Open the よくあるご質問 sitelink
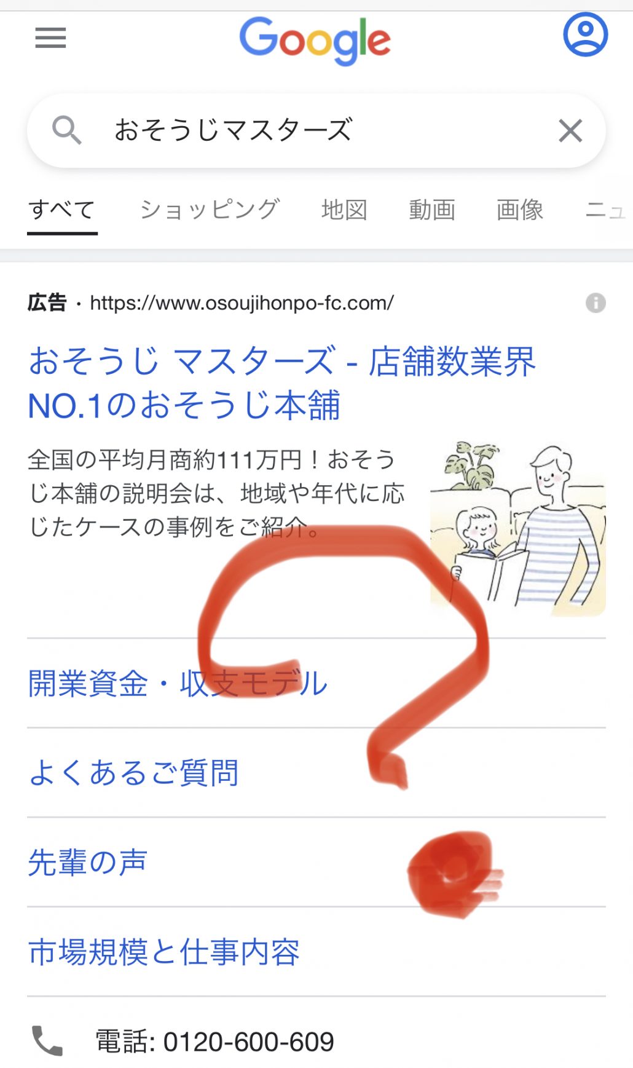 [133, 773]
